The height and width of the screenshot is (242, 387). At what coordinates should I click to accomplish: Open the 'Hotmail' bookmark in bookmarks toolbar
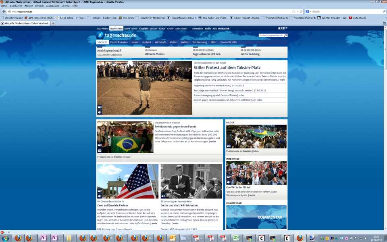point(102,18)
